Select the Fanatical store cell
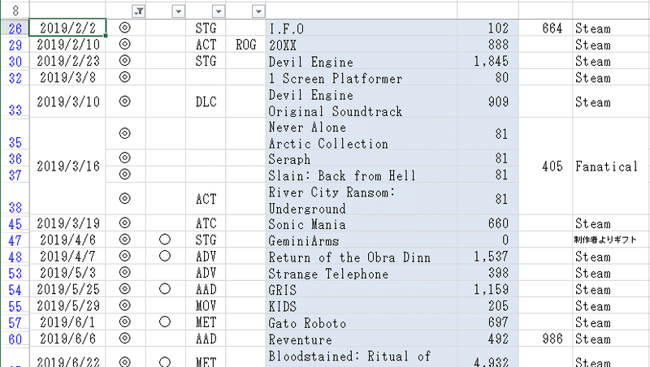The width and height of the screenshot is (650, 367). pos(611,166)
